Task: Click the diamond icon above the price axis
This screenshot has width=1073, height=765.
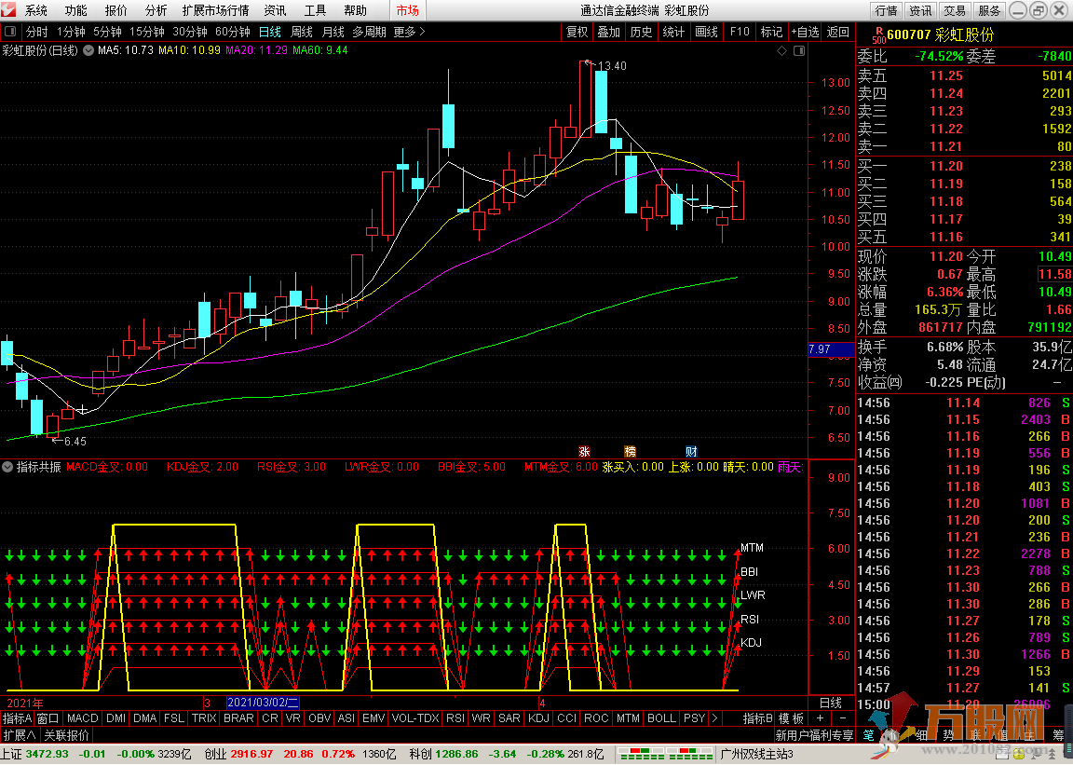Action: tap(782, 51)
